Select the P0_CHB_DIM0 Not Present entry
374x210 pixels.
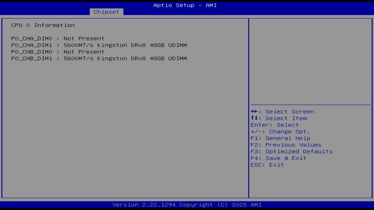(x=58, y=52)
